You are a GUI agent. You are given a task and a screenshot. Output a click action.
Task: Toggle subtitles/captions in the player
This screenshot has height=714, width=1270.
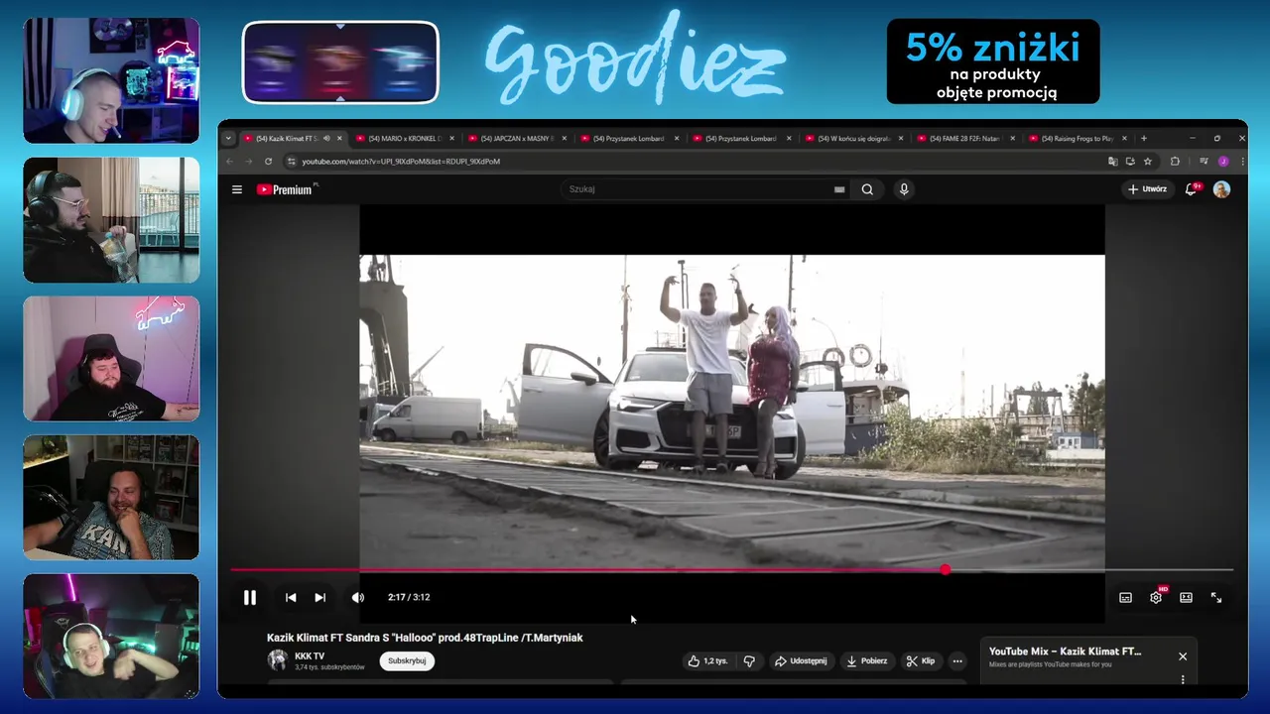point(1125,598)
